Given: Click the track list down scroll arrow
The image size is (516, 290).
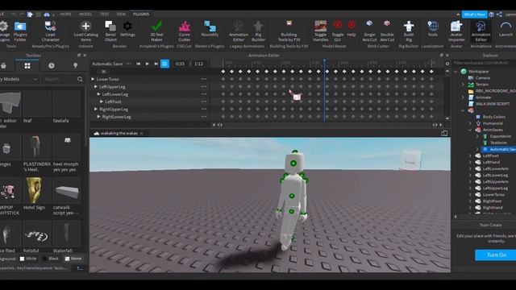Looking at the screenshot, I should [x=447, y=118].
